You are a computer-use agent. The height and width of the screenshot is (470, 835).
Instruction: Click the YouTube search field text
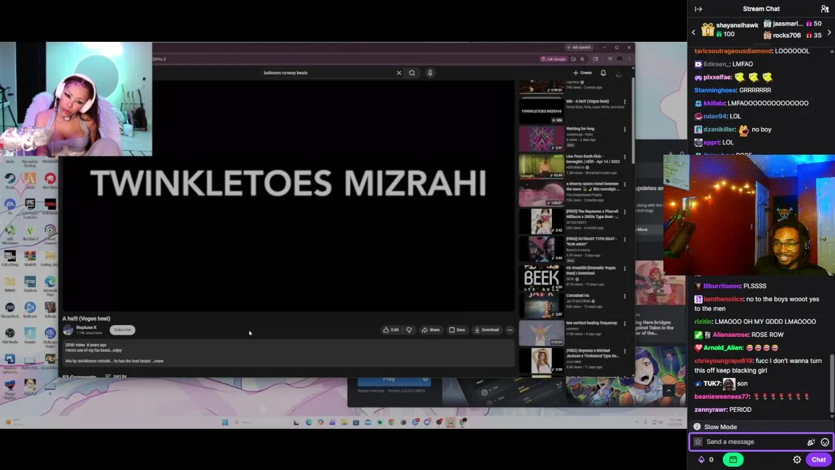pos(285,72)
